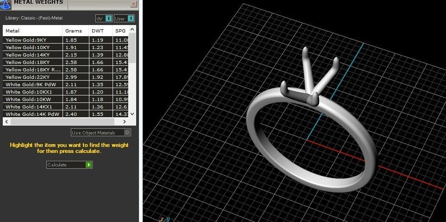This screenshot has height=222, width=446.
Task: Click the 1.85 grams cell for 9KY
Action: [x=75, y=40]
